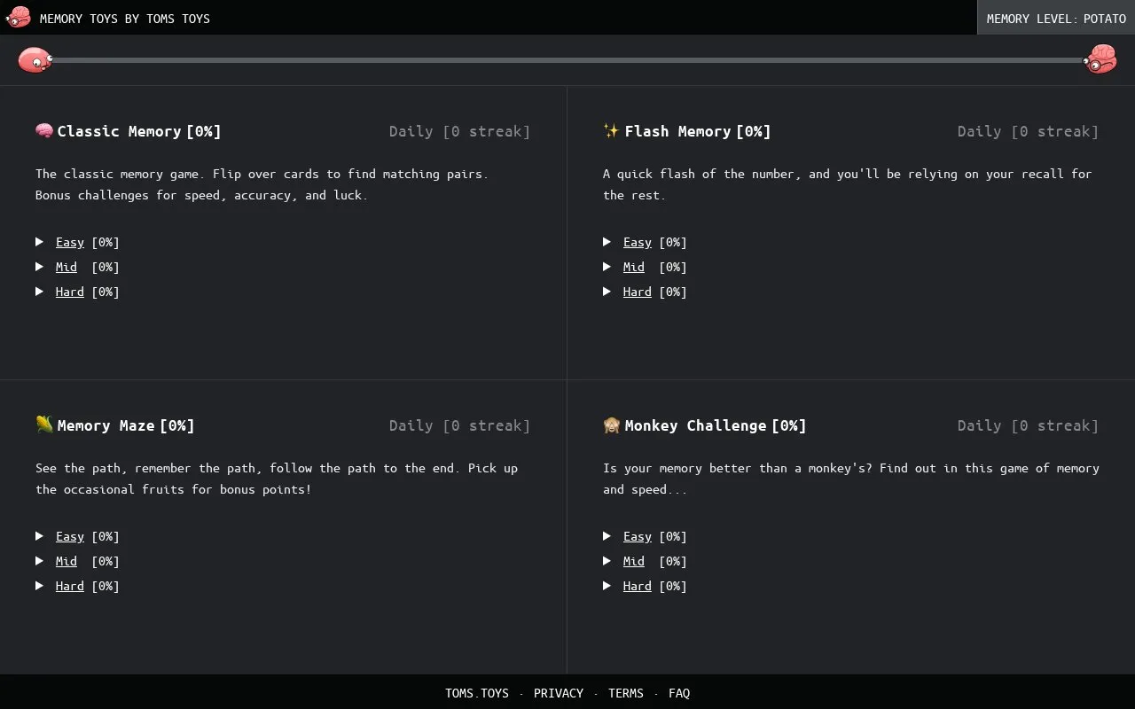Screen dimensions: 1135x709
Task: Open the Memory Maze Daily streak challenge
Action: (459, 425)
